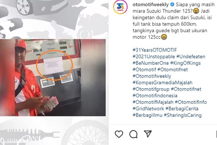
Task: Open hashtag #Otomotifindonesia
Action: (x=155, y=96)
